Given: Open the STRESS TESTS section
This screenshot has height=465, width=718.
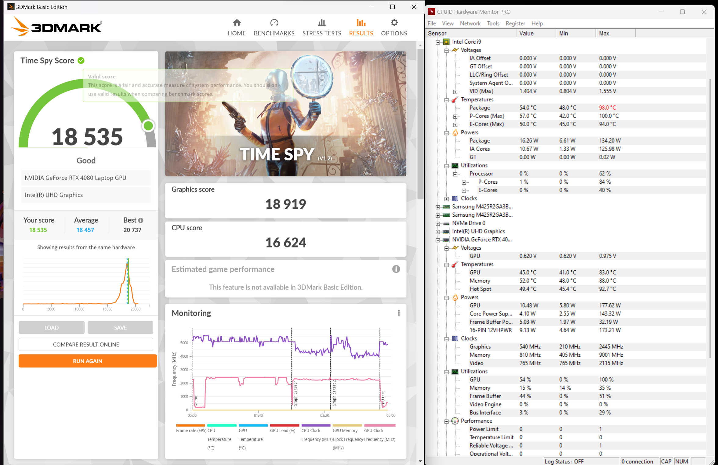Looking at the screenshot, I should [322, 27].
